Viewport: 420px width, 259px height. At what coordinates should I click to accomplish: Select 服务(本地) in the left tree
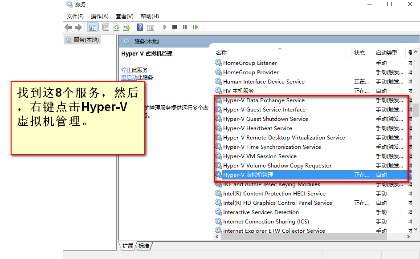tap(82, 40)
